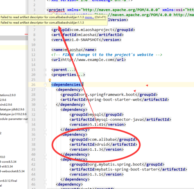Click the folded '<parent...>' placeholder text
194x189 pixels.
pyautogui.click(x=64, y=70)
